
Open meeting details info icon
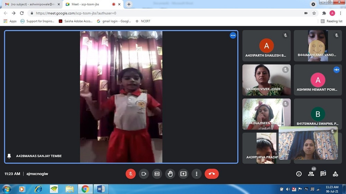[x=299, y=174]
